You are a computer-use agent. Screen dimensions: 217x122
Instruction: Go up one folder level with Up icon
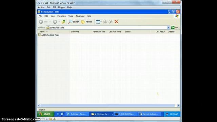pos(63,22)
